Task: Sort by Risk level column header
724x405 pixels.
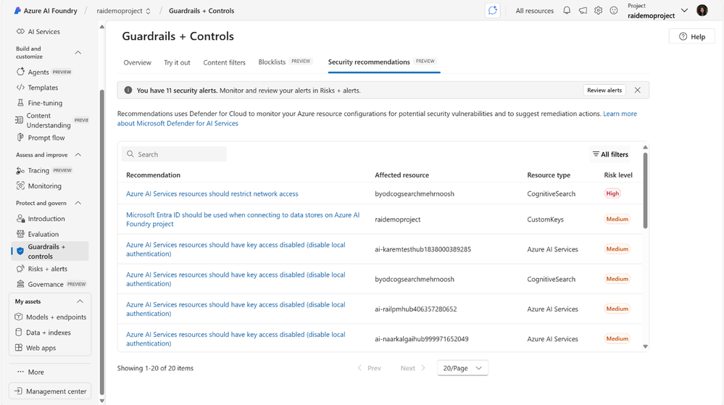Action: point(617,175)
